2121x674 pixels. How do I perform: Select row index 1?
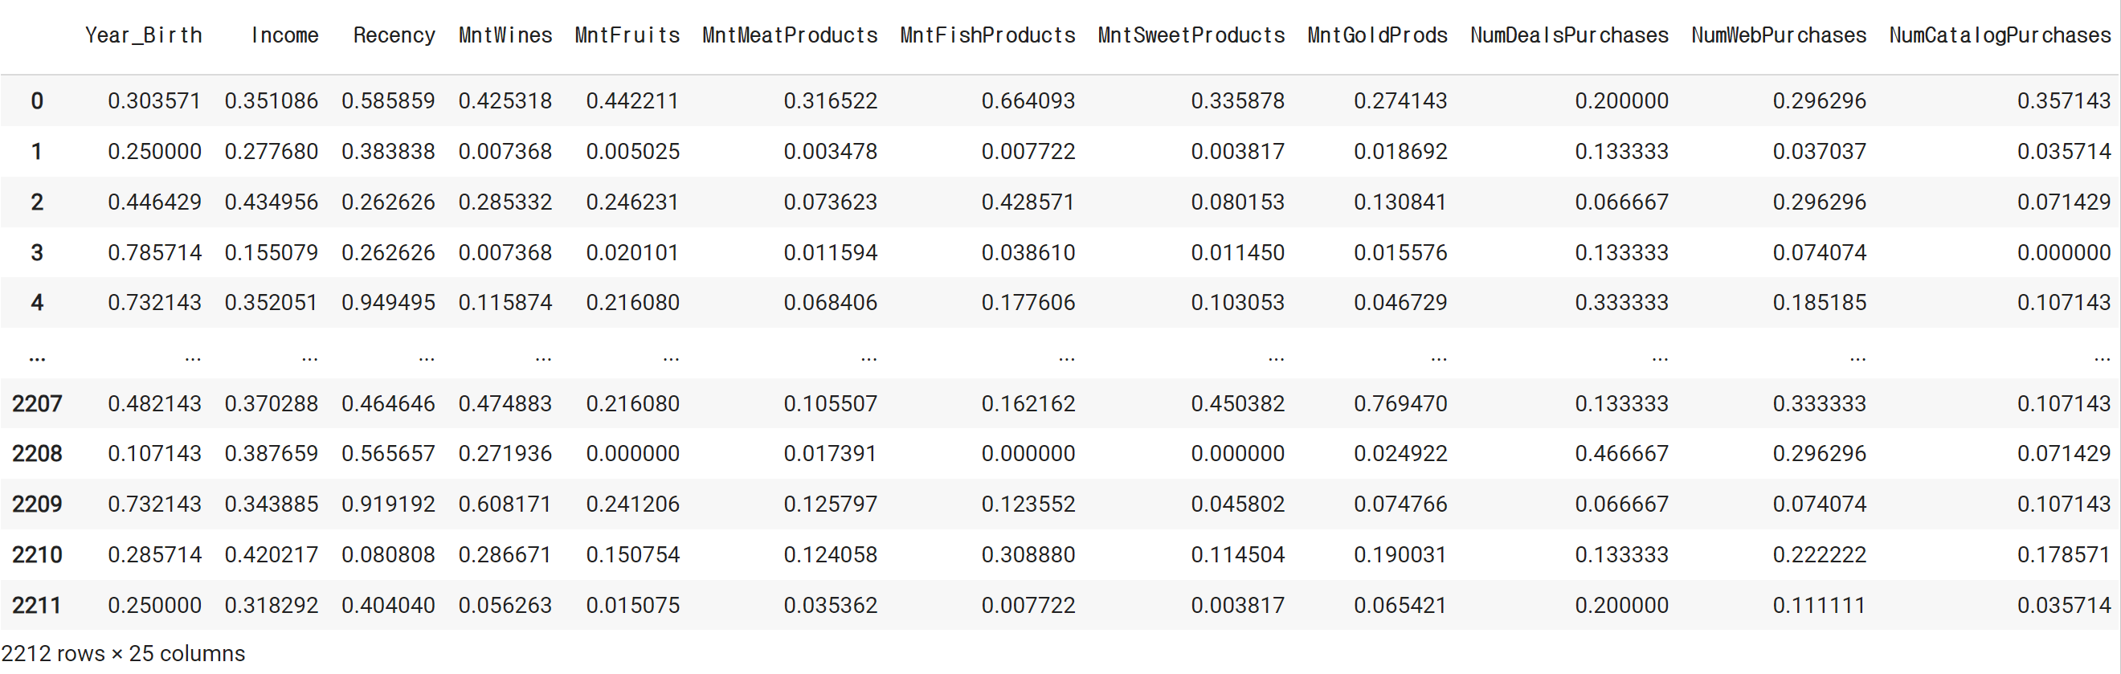tap(37, 151)
